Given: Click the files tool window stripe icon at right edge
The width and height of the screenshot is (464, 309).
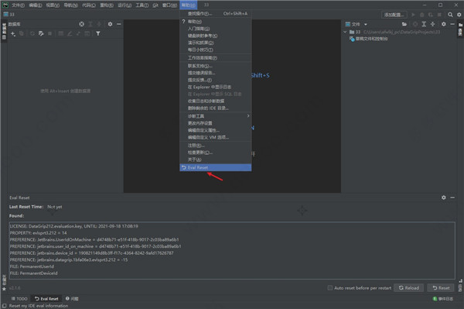Looking at the screenshot, I should (x=460, y=29).
